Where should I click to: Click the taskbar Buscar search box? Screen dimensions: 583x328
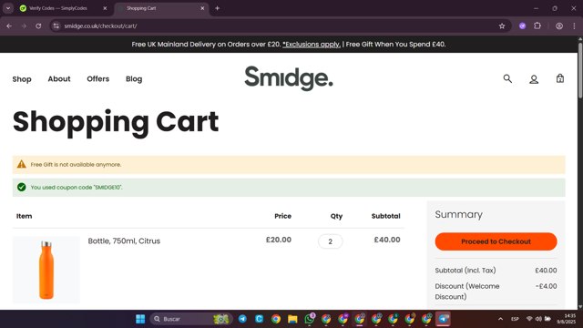tap(190, 319)
